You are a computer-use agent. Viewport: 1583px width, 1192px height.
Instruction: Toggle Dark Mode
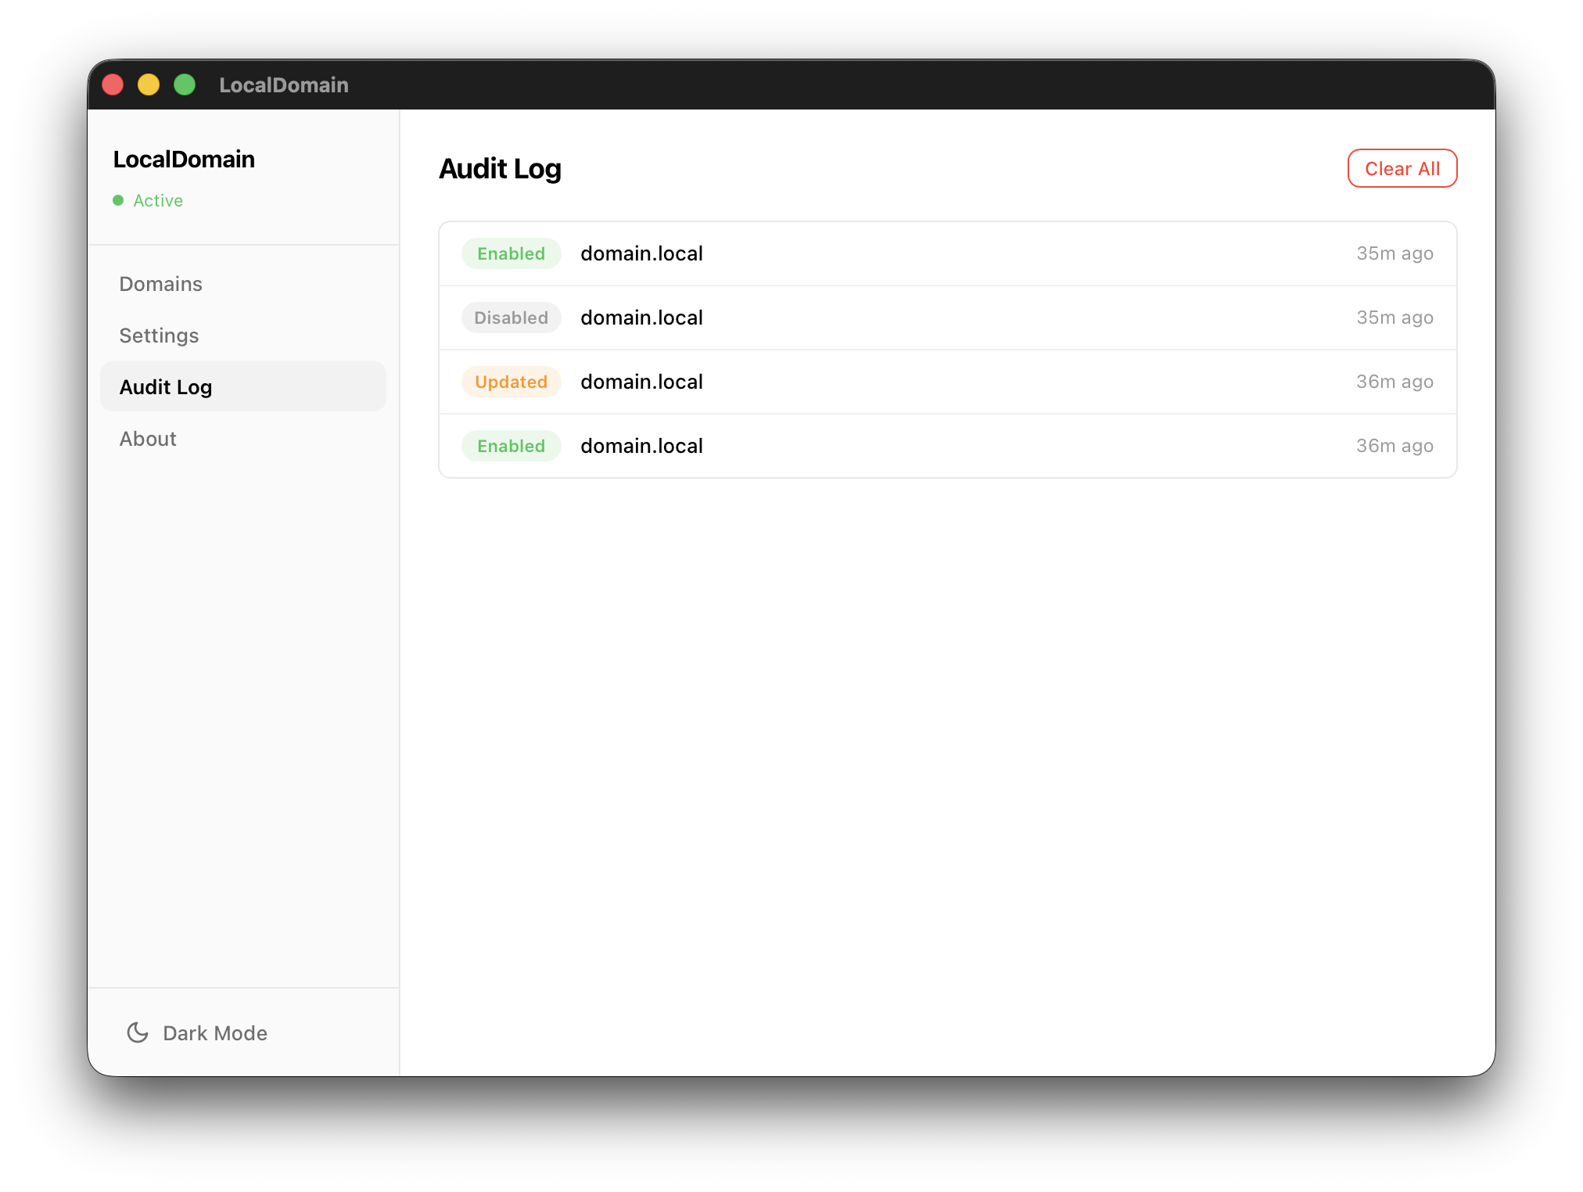[x=196, y=1032]
